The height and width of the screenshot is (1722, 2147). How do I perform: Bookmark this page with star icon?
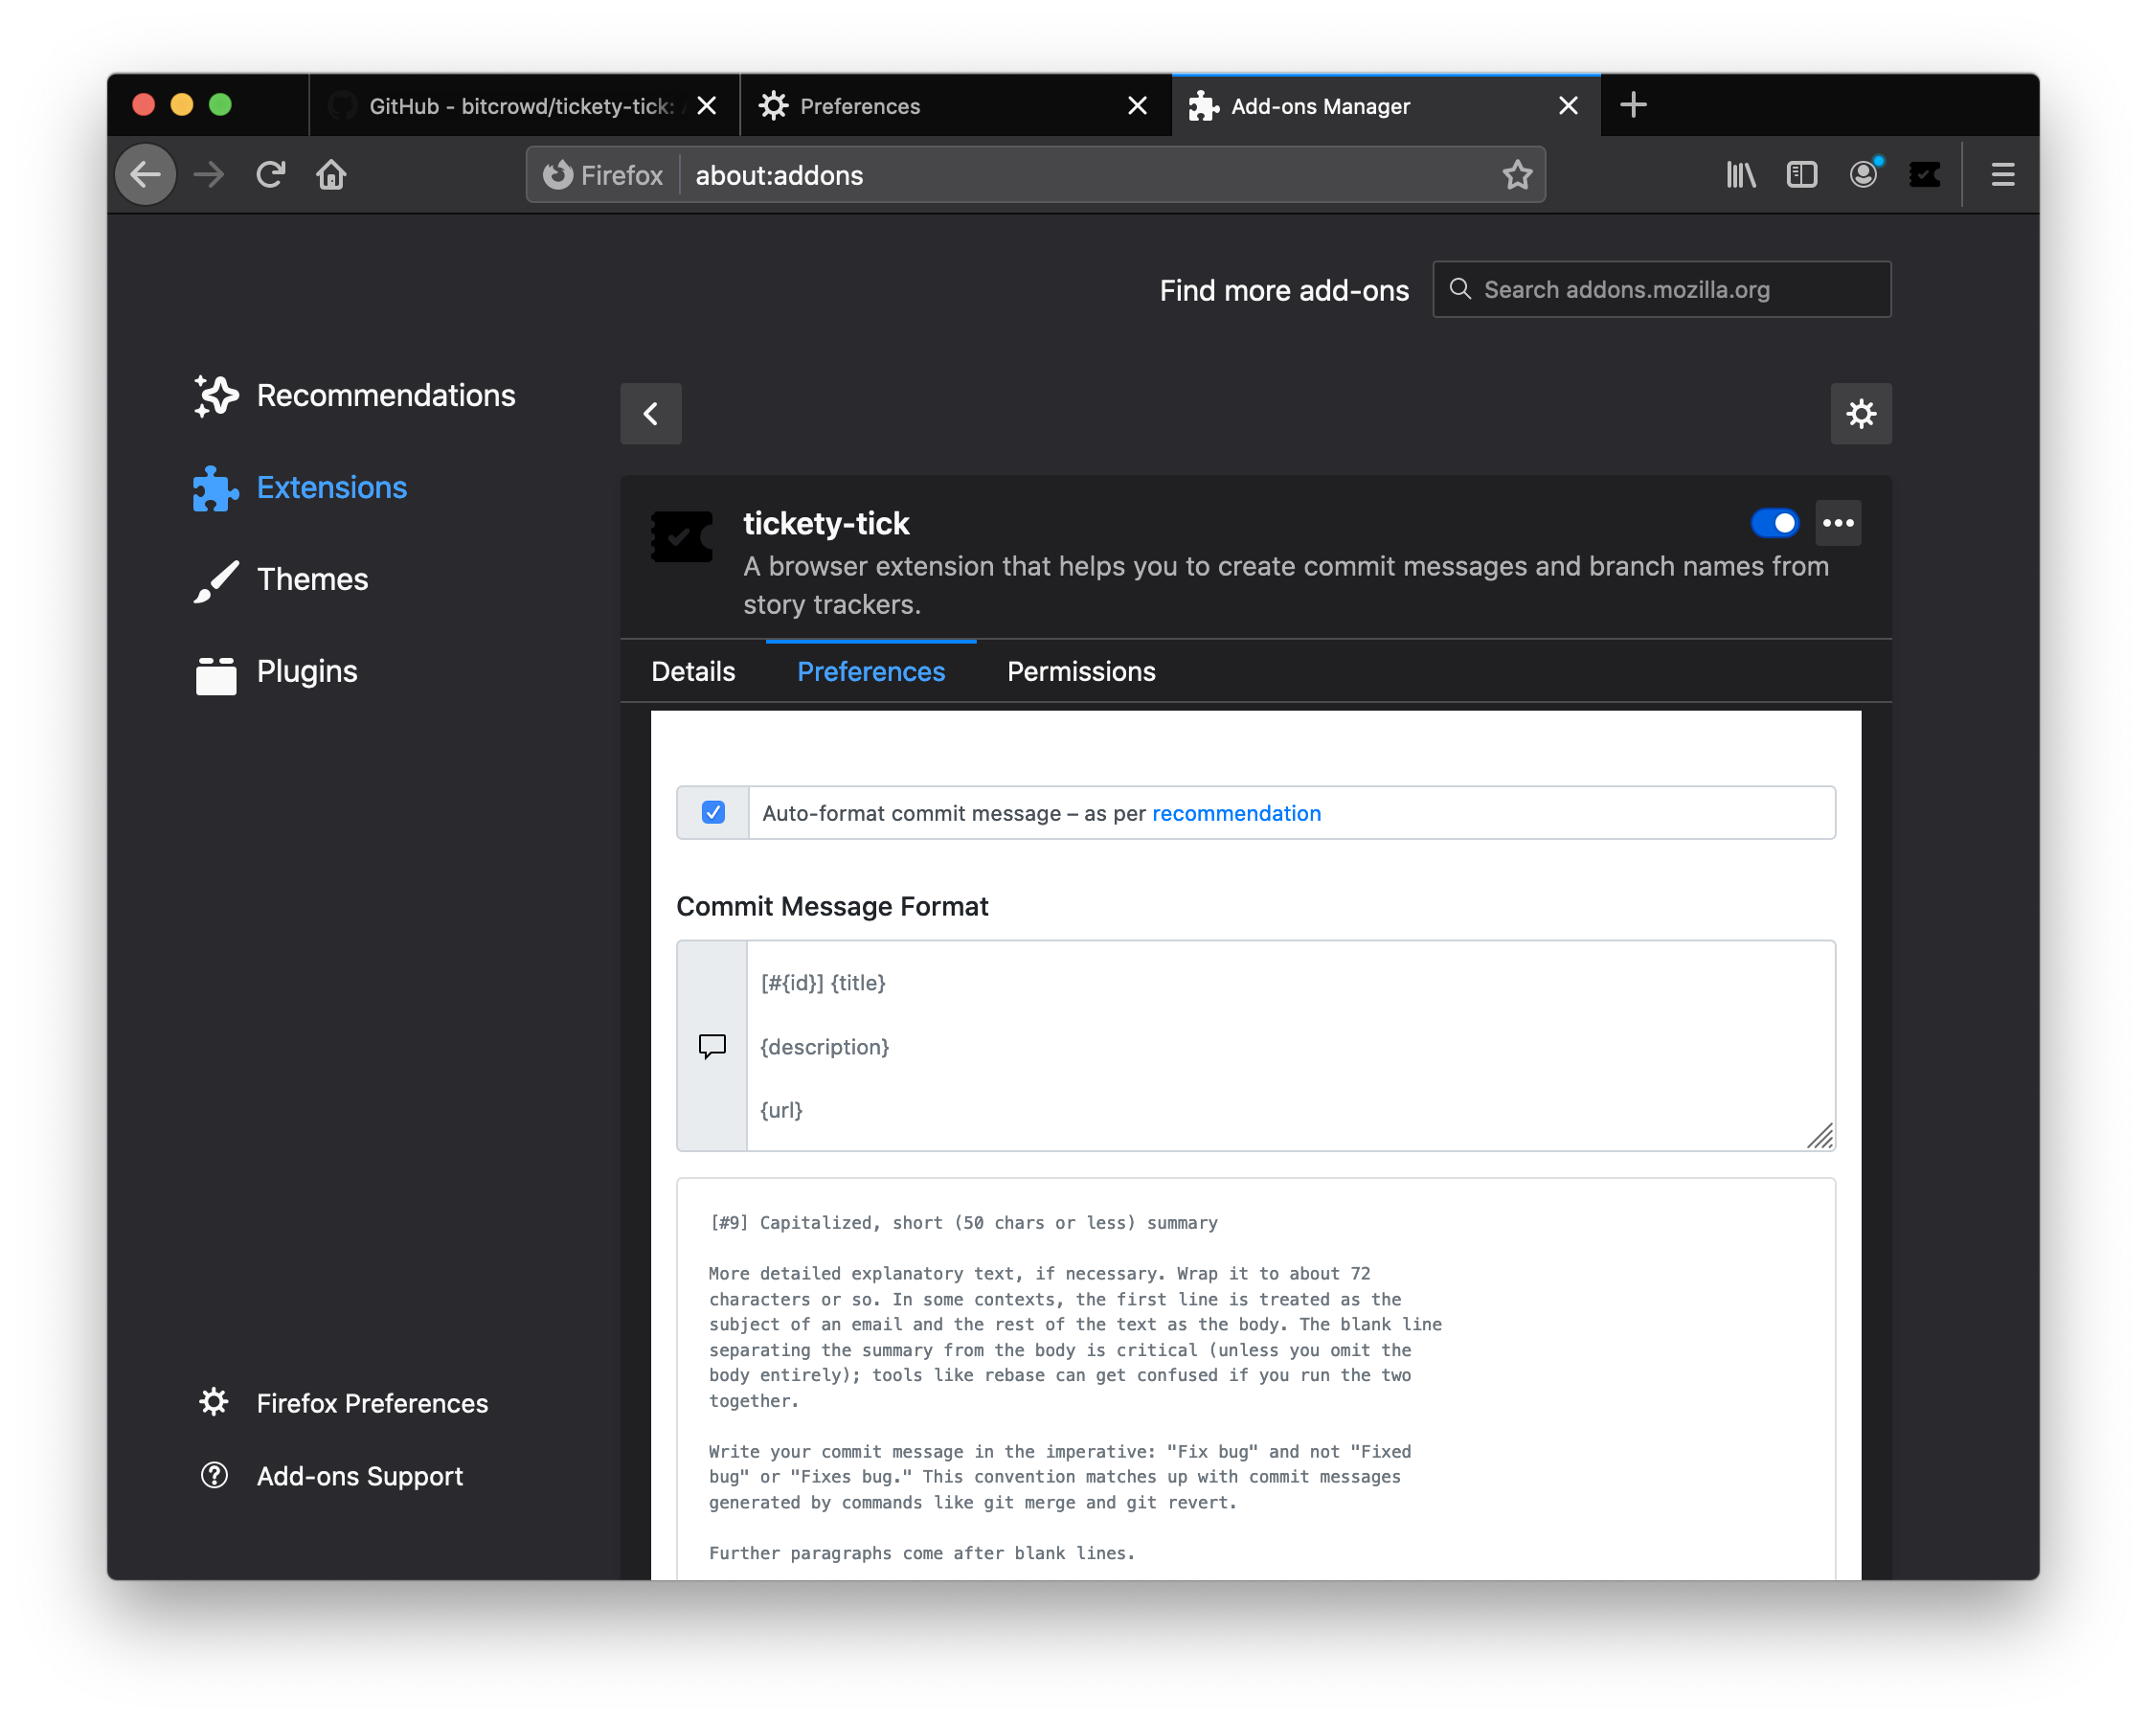[x=1517, y=175]
